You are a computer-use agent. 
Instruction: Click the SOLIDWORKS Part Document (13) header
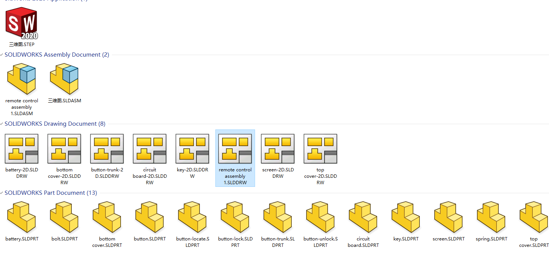click(51, 193)
